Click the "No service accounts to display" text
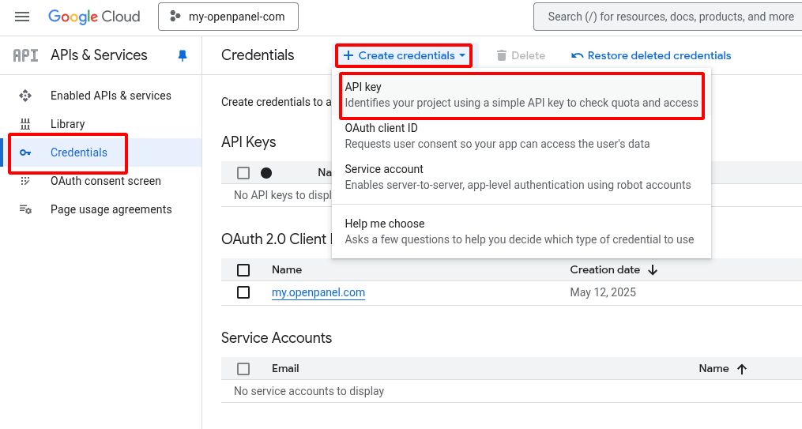Screen dimensions: 802x429 coord(309,391)
